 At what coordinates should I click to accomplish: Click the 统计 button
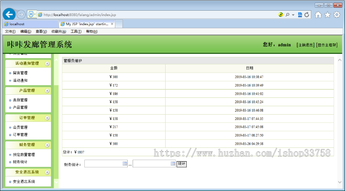tap(182, 164)
